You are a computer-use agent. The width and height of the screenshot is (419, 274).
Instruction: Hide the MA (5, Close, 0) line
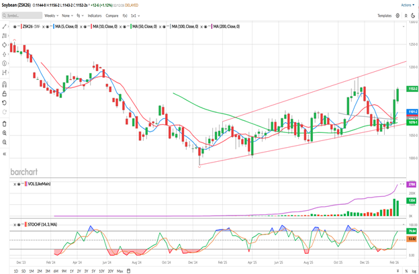pyautogui.click(x=47, y=27)
